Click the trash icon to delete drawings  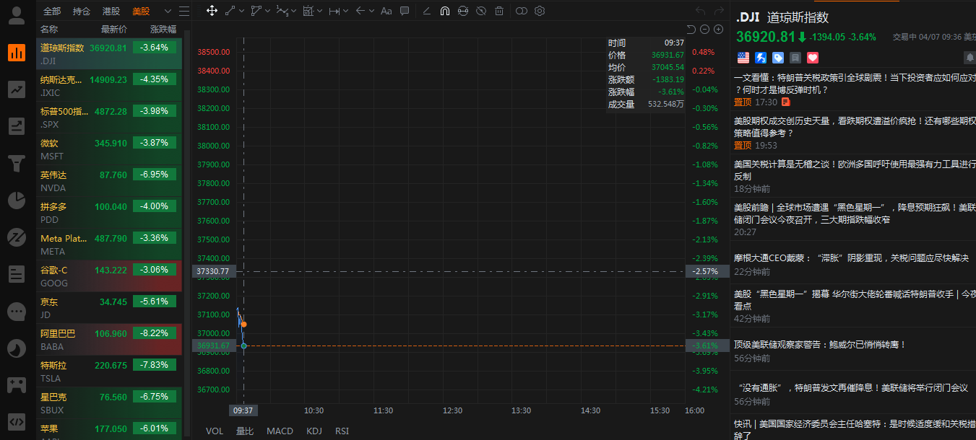coord(499,11)
